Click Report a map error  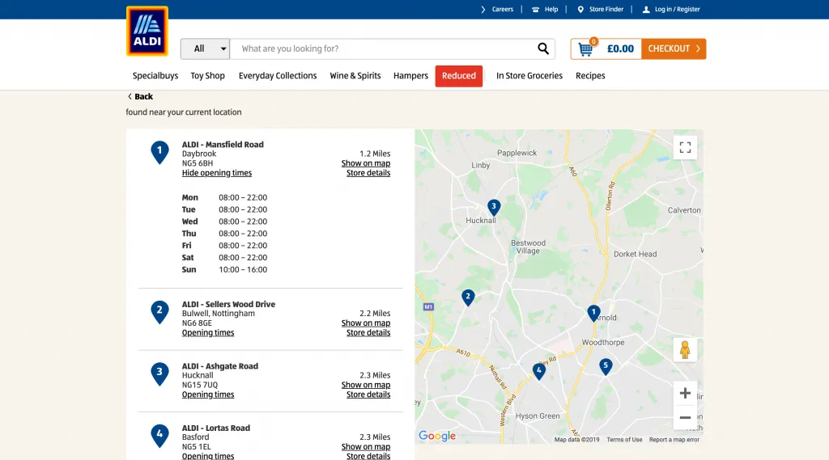click(674, 440)
